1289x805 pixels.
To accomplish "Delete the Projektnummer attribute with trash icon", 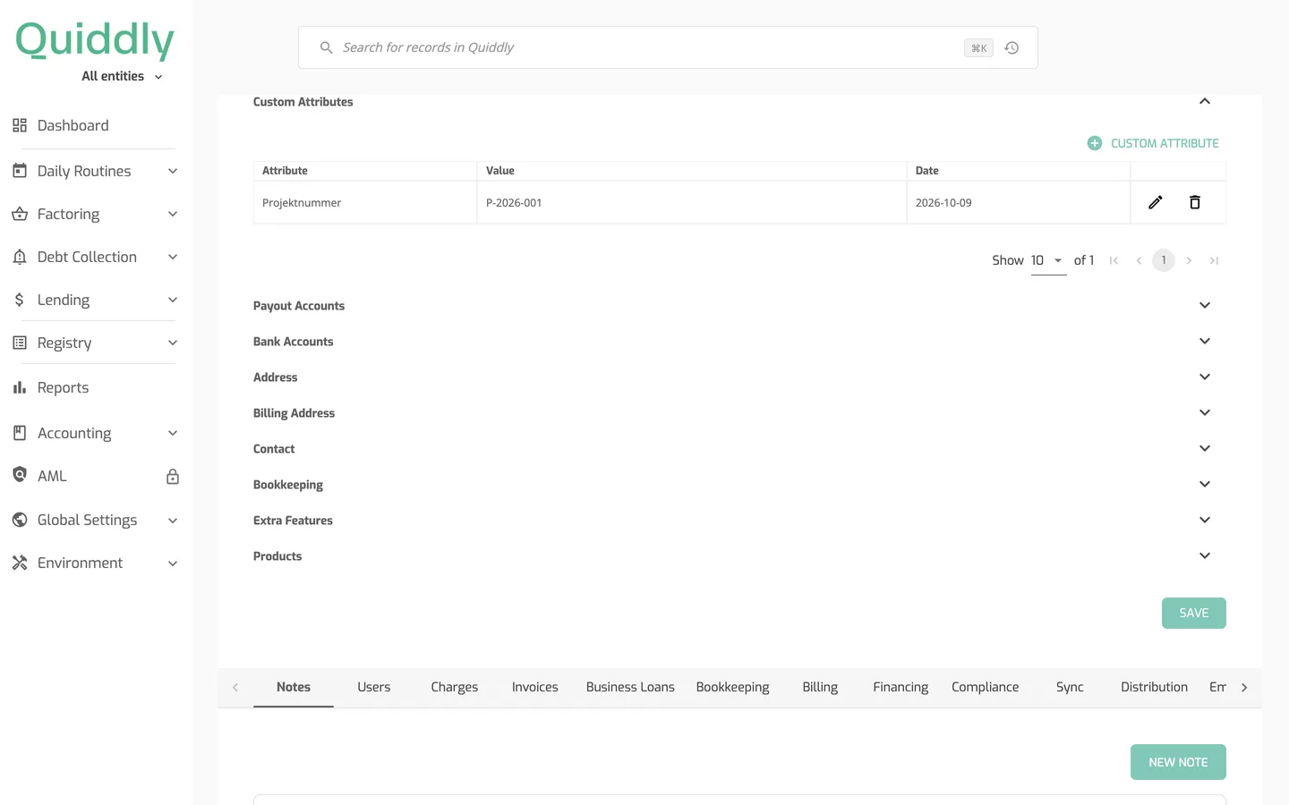I will [1195, 202].
